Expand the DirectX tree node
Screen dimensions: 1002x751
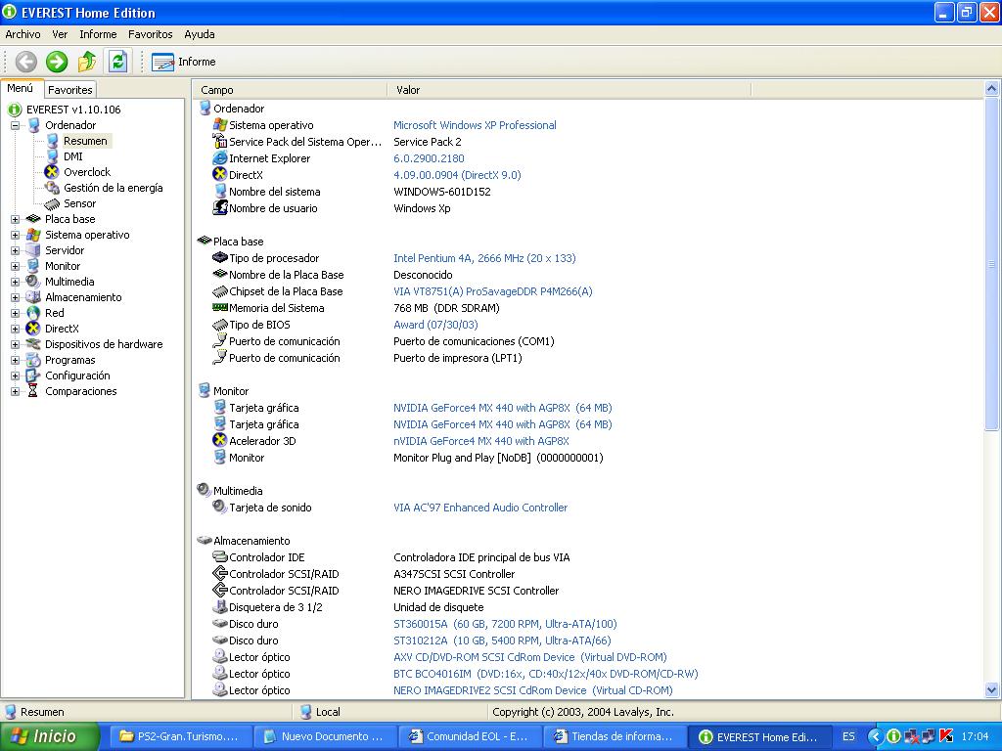tap(16, 329)
